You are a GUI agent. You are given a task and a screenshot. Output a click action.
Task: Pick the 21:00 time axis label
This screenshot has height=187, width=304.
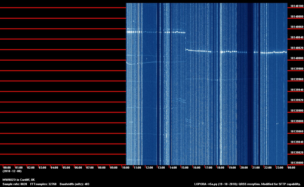pos(256,168)
